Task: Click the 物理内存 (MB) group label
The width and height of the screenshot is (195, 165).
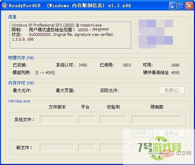Action: click(x=21, y=58)
